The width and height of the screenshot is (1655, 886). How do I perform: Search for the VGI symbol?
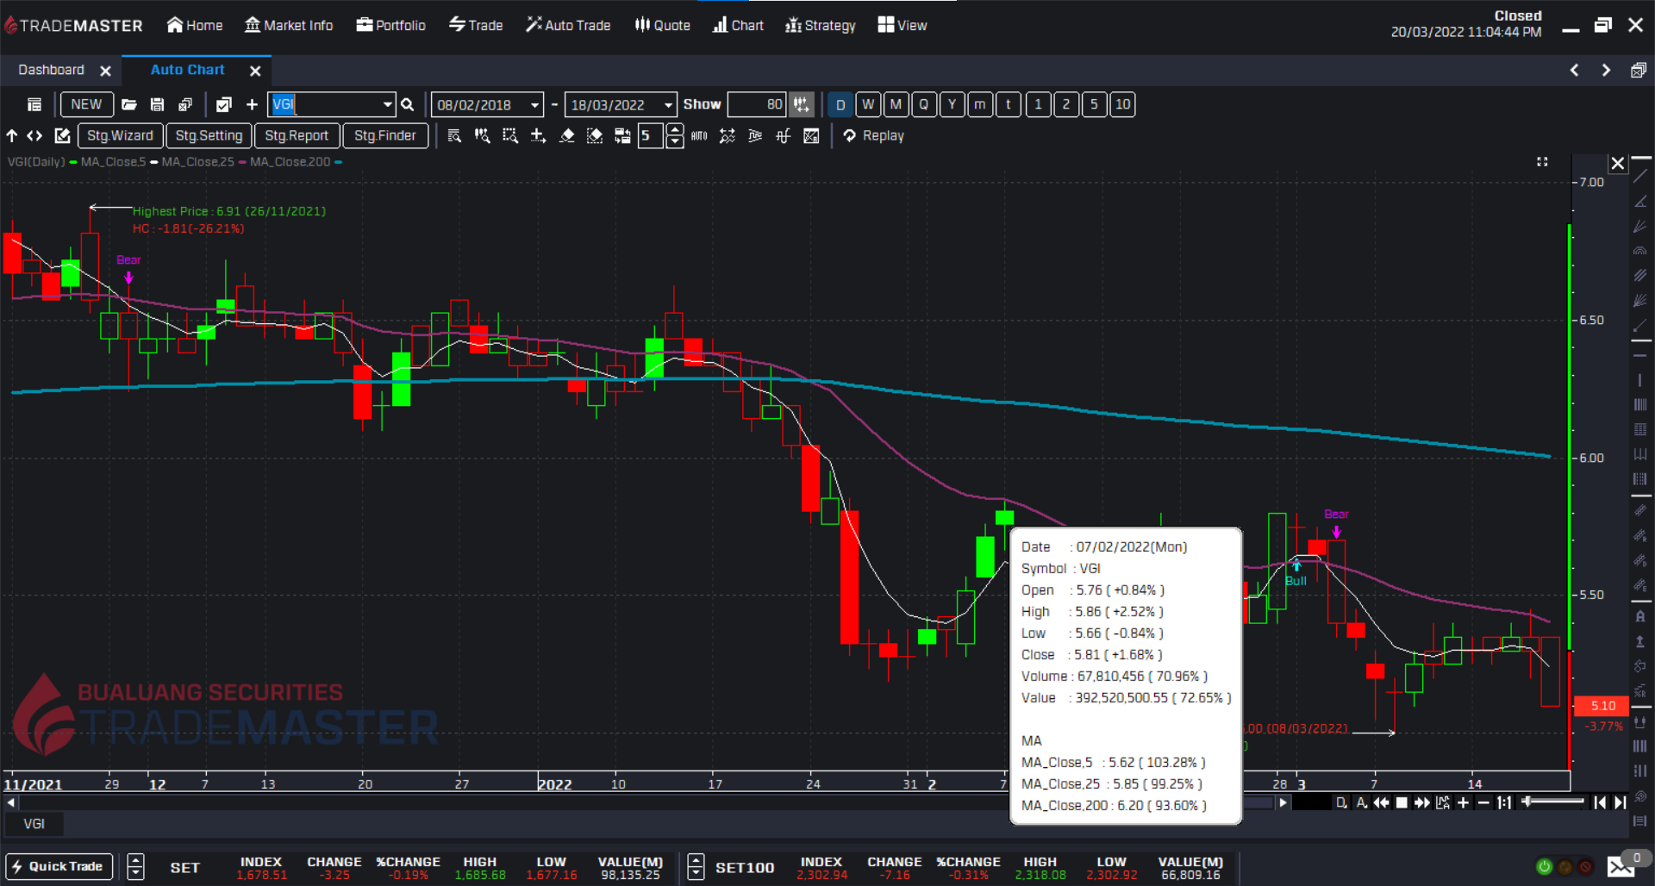(408, 104)
